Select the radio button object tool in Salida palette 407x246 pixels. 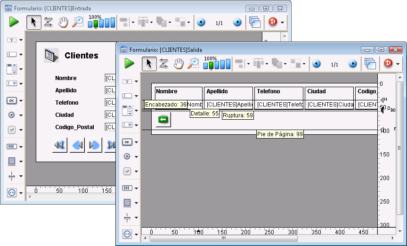coord(127,156)
